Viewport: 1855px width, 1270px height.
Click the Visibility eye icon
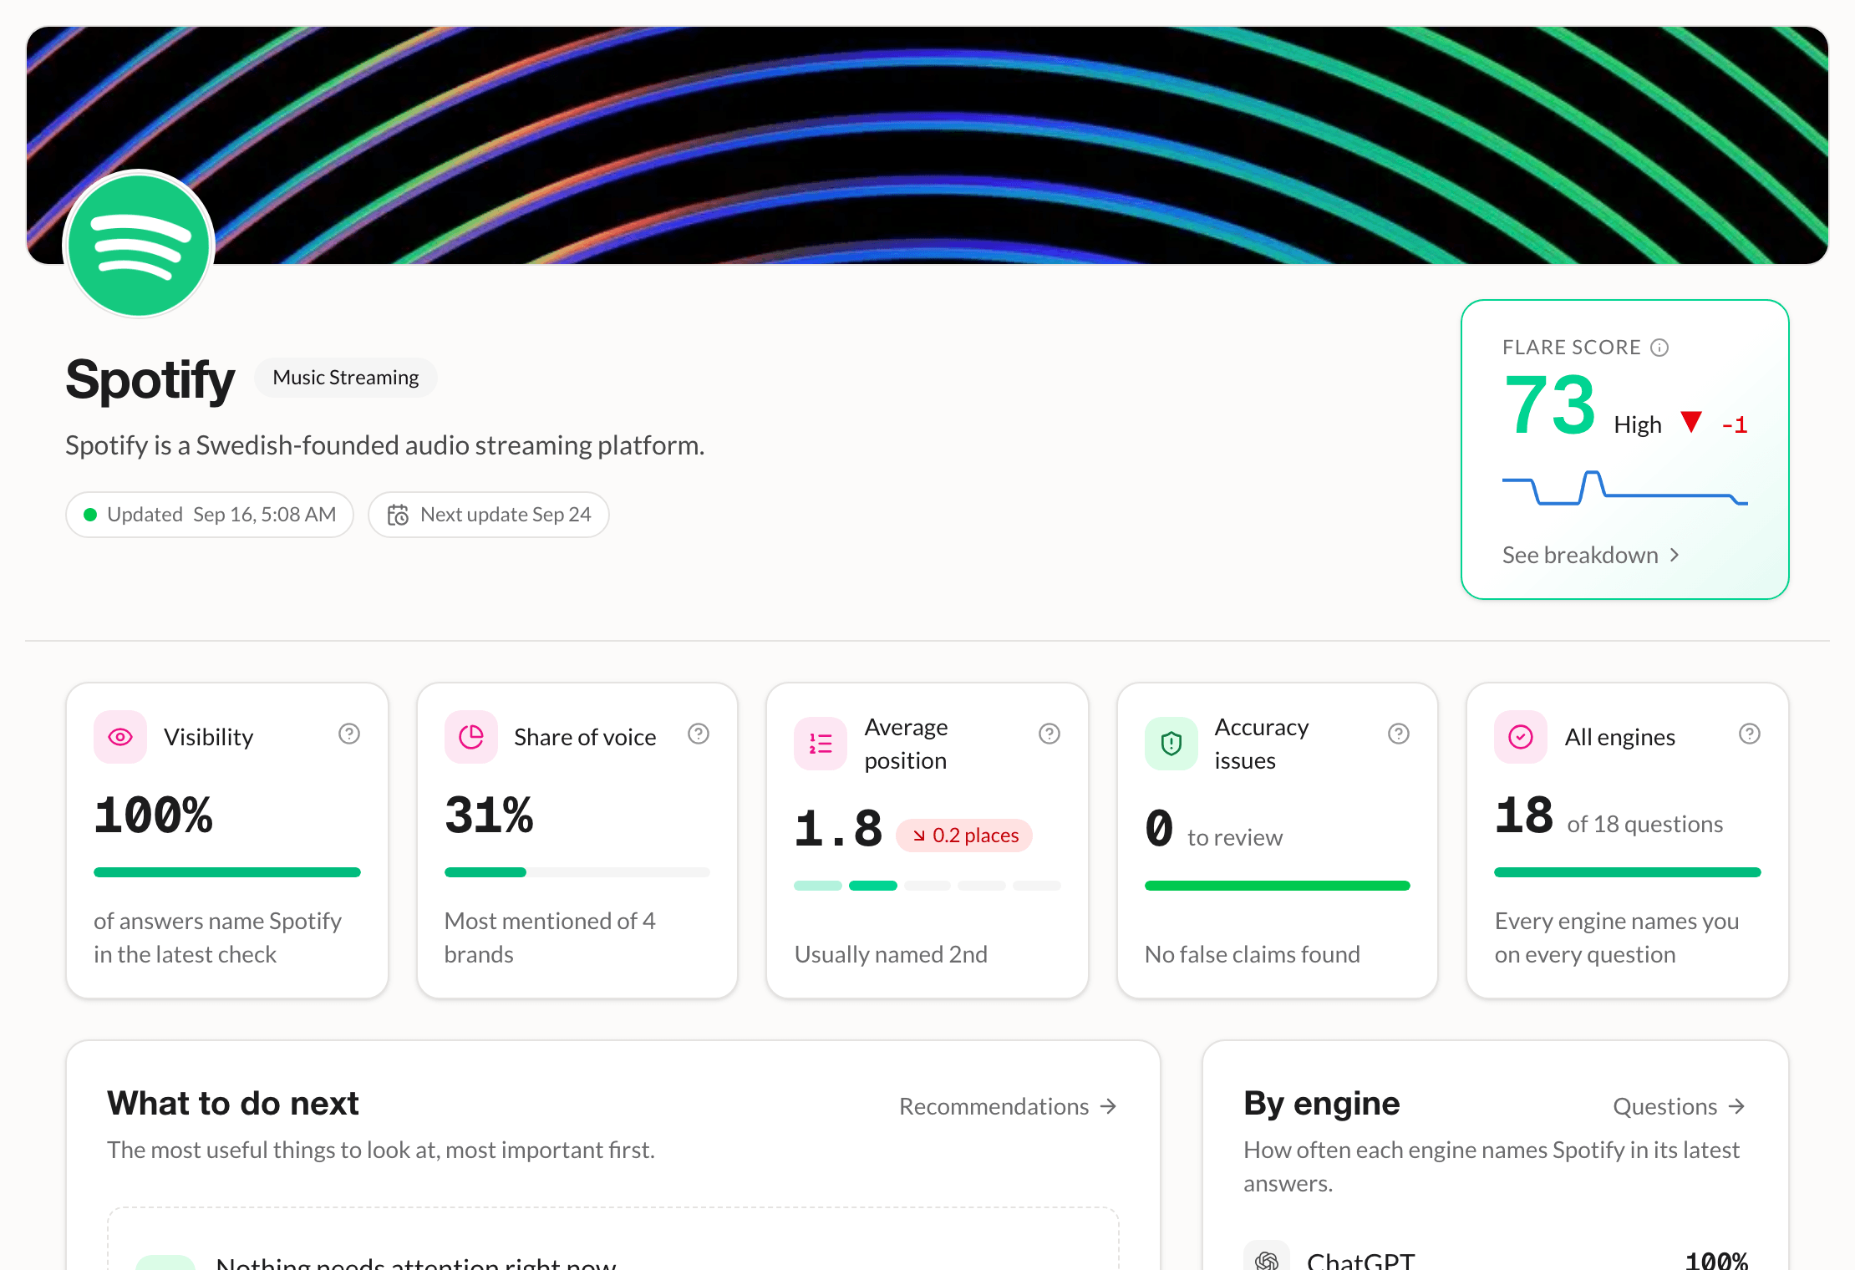pyautogui.click(x=120, y=737)
